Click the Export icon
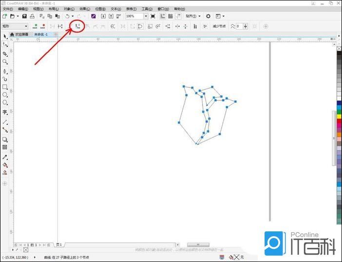This screenshot has width=342, height=262. pyautogui.click(x=111, y=16)
